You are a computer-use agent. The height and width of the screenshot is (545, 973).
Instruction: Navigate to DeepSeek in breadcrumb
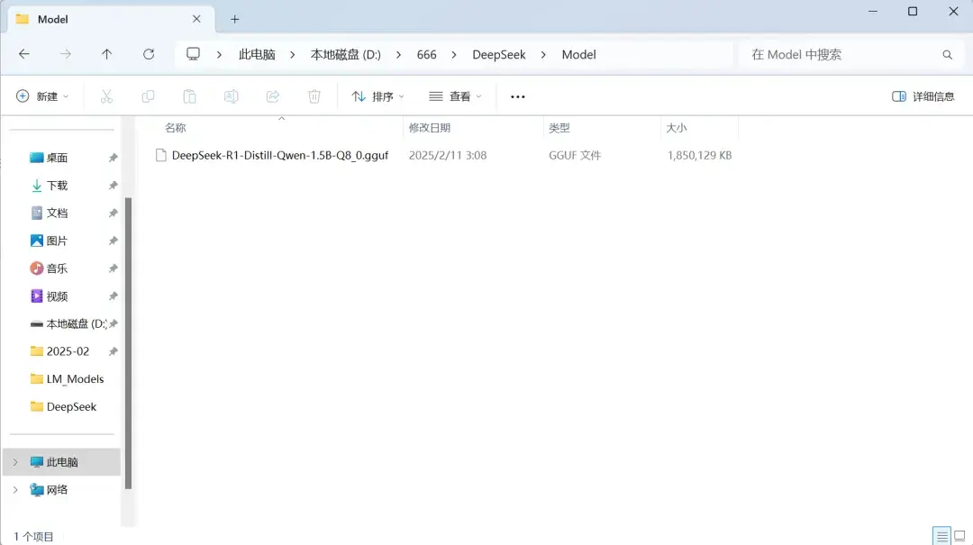coord(499,55)
